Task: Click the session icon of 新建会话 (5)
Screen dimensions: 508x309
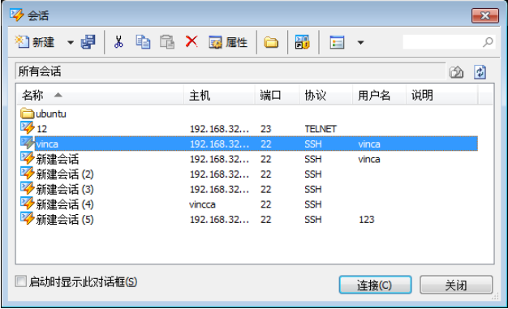Action: (28, 219)
